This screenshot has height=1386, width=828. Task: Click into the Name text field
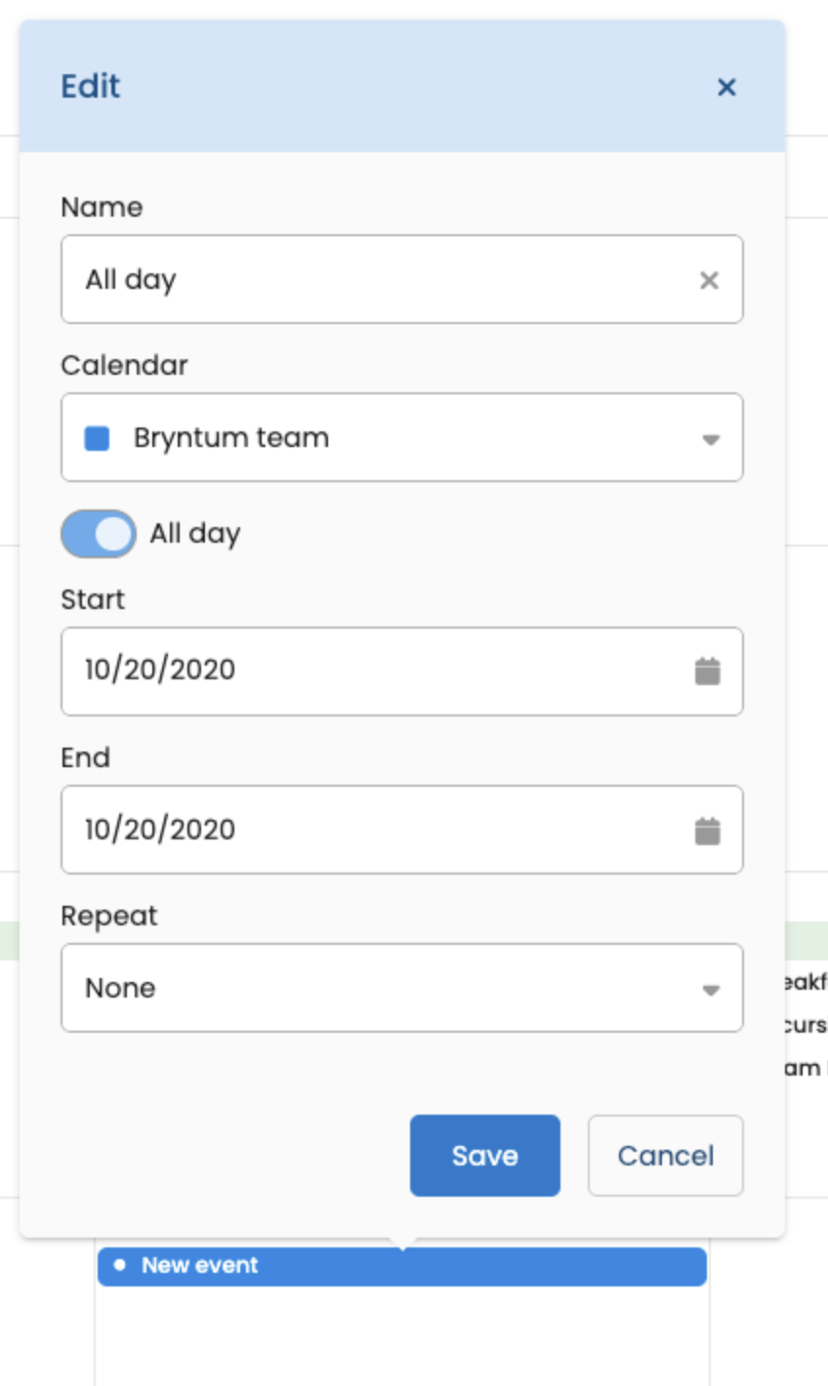click(x=381, y=280)
